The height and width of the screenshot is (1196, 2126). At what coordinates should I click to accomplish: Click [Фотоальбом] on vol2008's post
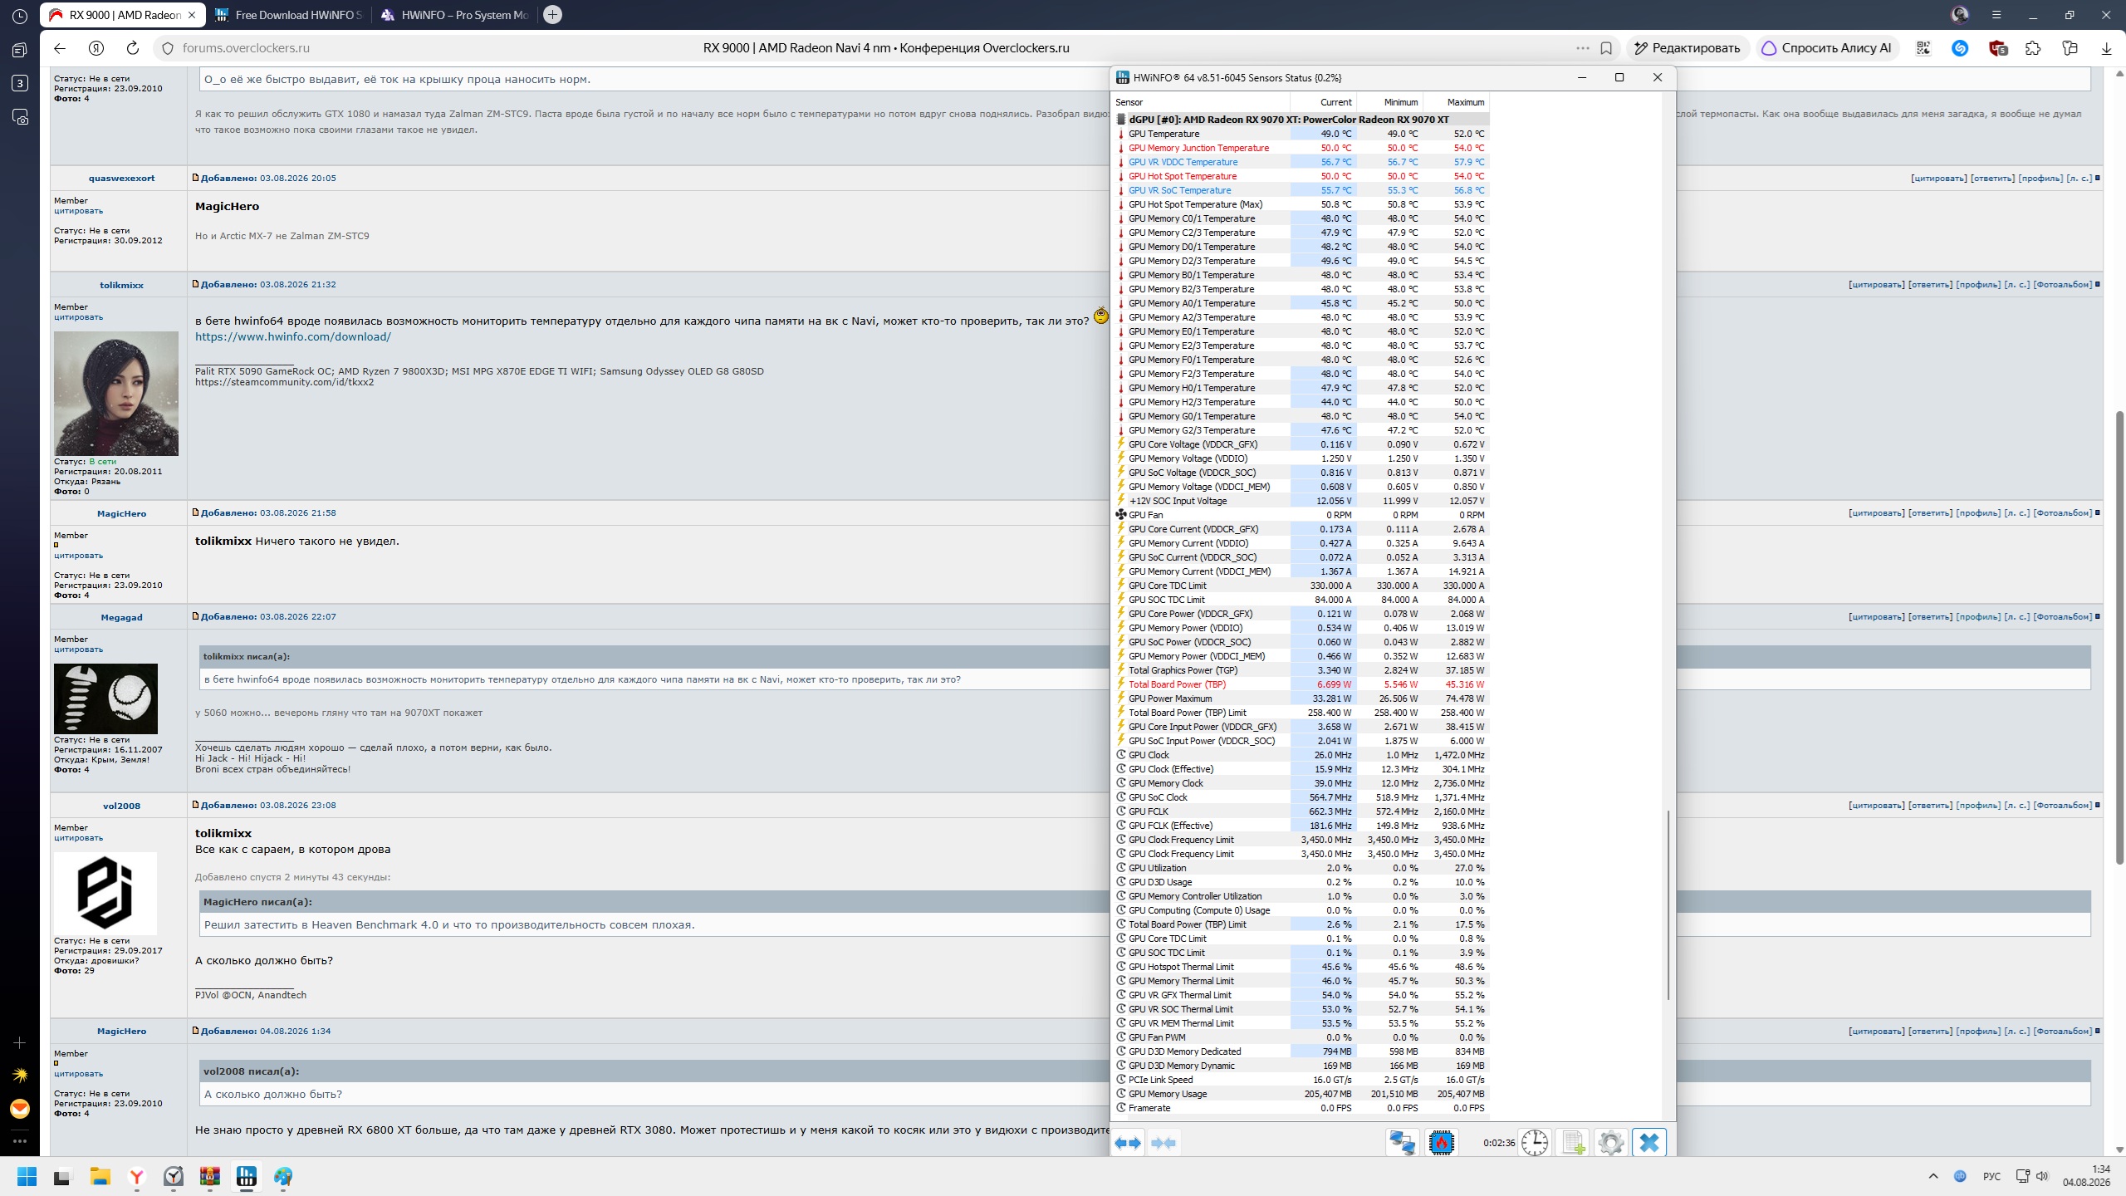click(x=2063, y=805)
